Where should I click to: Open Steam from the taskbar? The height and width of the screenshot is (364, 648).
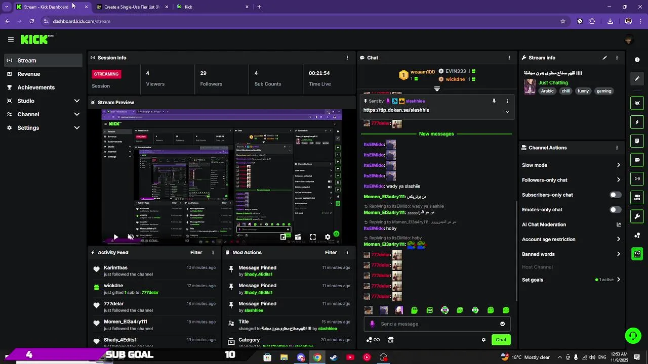pyautogui.click(x=333, y=357)
